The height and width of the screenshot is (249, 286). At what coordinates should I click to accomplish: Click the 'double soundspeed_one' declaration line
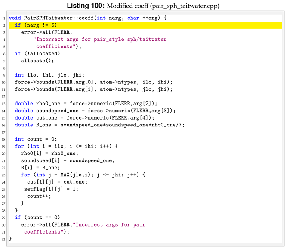pyautogui.click(x=95, y=111)
